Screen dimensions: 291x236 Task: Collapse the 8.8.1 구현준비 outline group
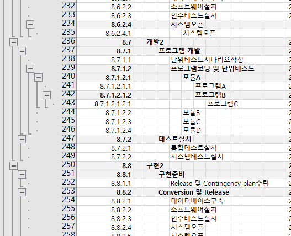click(22, 175)
